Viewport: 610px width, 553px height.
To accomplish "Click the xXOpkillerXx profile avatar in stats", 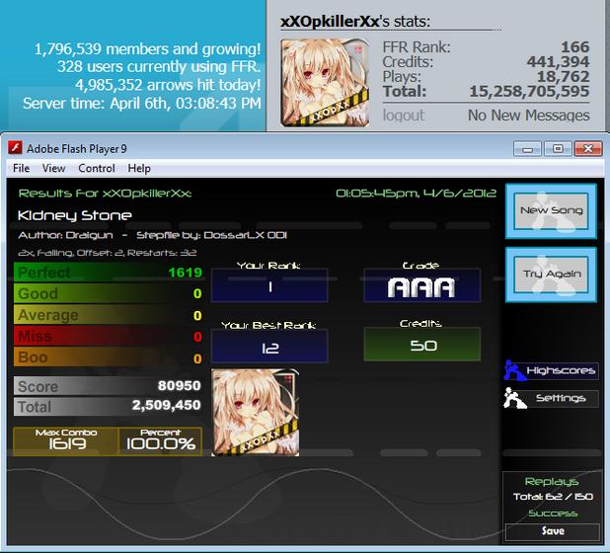I will point(325,83).
